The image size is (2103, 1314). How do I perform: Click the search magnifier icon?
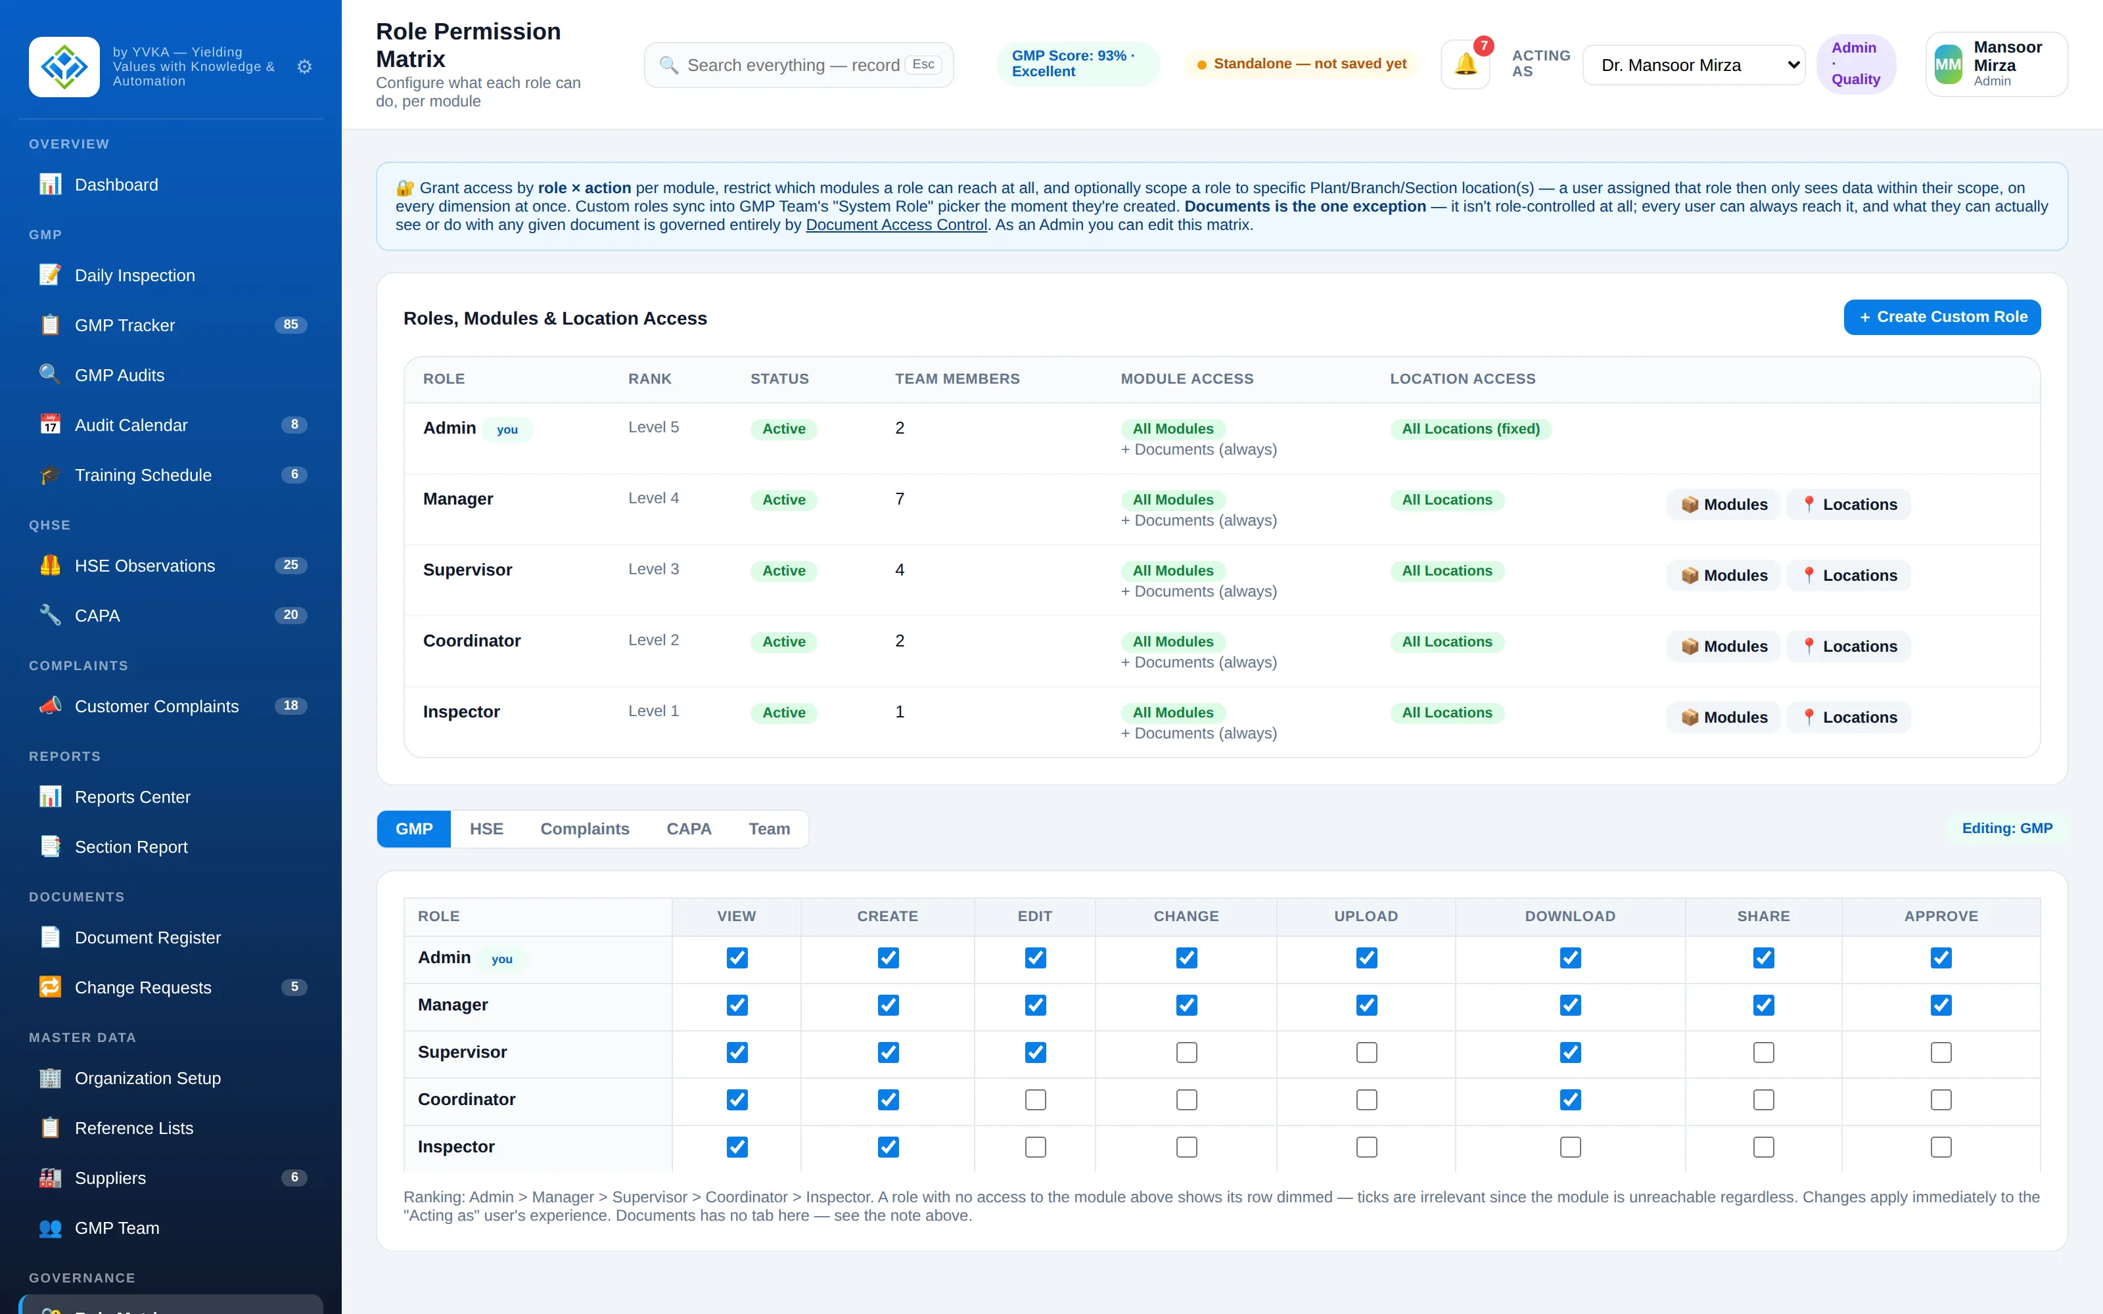pyautogui.click(x=668, y=65)
